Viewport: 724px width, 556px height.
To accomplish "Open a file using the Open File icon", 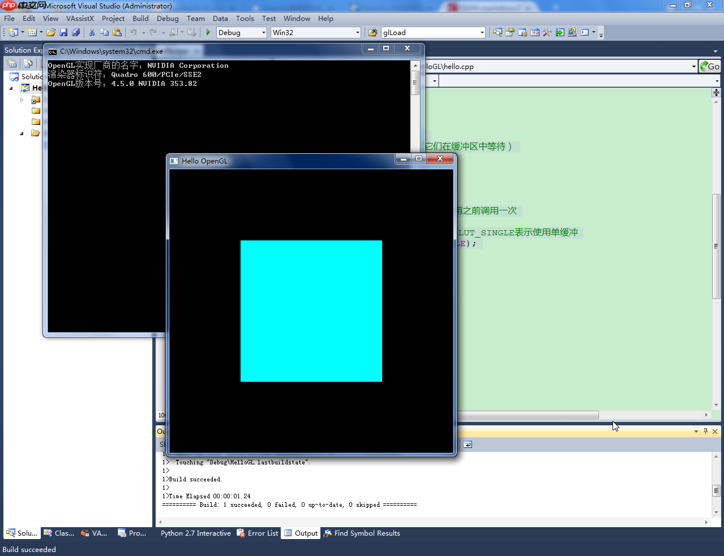I will tap(50, 32).
